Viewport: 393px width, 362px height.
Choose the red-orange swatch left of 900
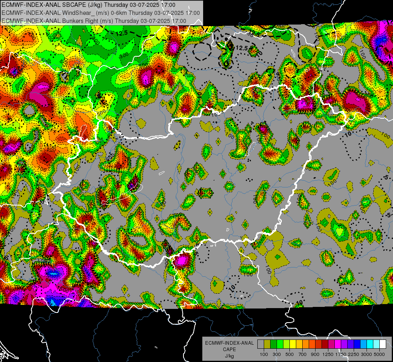[312, 344]
